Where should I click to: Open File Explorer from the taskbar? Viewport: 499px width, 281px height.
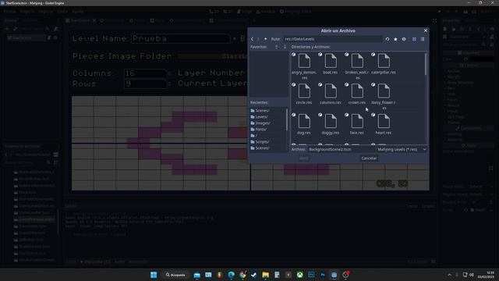click(x=265, y=275)
